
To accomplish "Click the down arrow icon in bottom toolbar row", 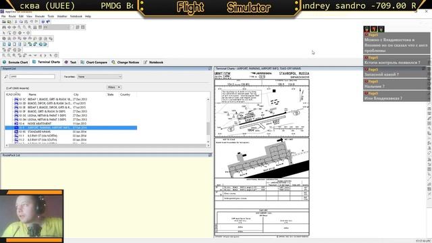I will 35,55.
